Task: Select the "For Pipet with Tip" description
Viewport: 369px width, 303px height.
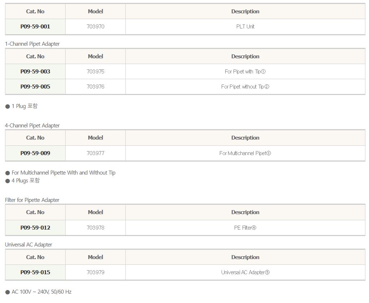Action: coord(245,72)
